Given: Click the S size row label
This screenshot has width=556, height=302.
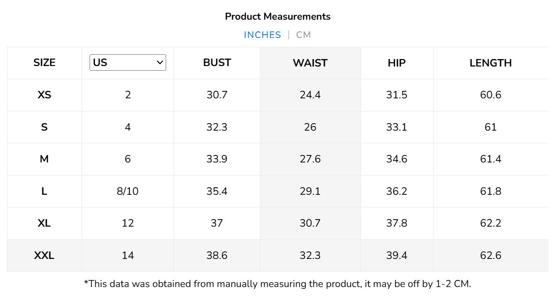Looking at the screenshot, I should coord(44,127).
